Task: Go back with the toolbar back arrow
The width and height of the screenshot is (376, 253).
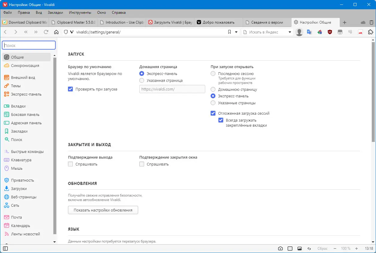Action: 5,32
